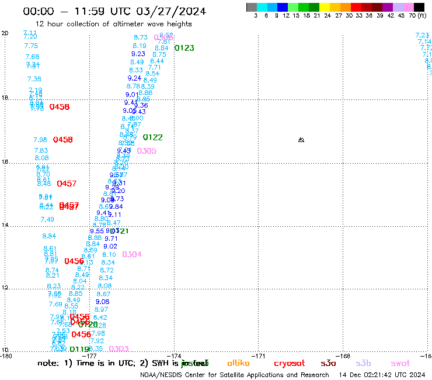
Task: Click the wave height value '8.54'
Action: [152, 74]
